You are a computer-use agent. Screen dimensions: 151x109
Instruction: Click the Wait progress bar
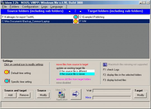tap(112, 91)
